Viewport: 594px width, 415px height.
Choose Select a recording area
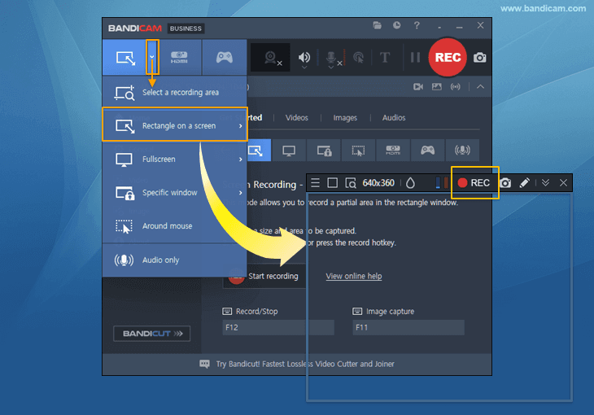pos(175,92)
